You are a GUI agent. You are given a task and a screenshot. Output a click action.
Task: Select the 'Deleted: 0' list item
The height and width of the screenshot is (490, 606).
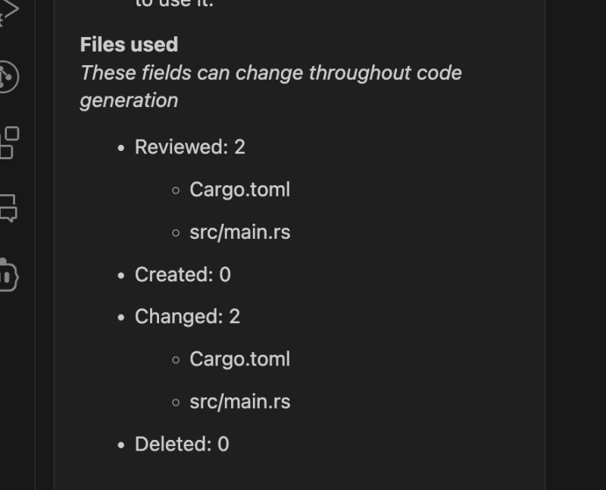[x=182, y=444]
